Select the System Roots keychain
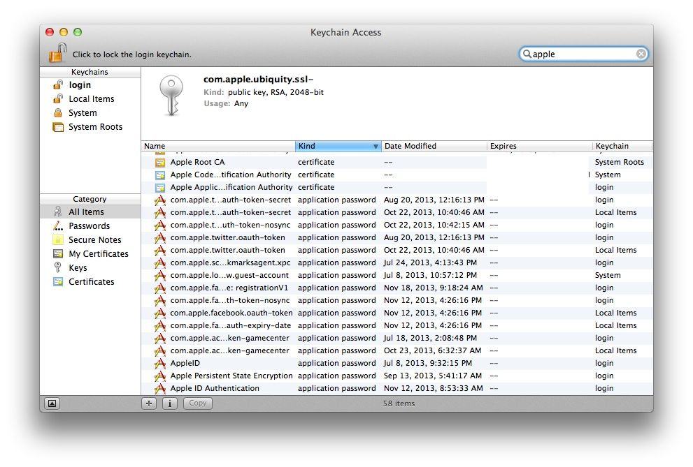Screen dimensions: 693x467 tap(95, 127)
